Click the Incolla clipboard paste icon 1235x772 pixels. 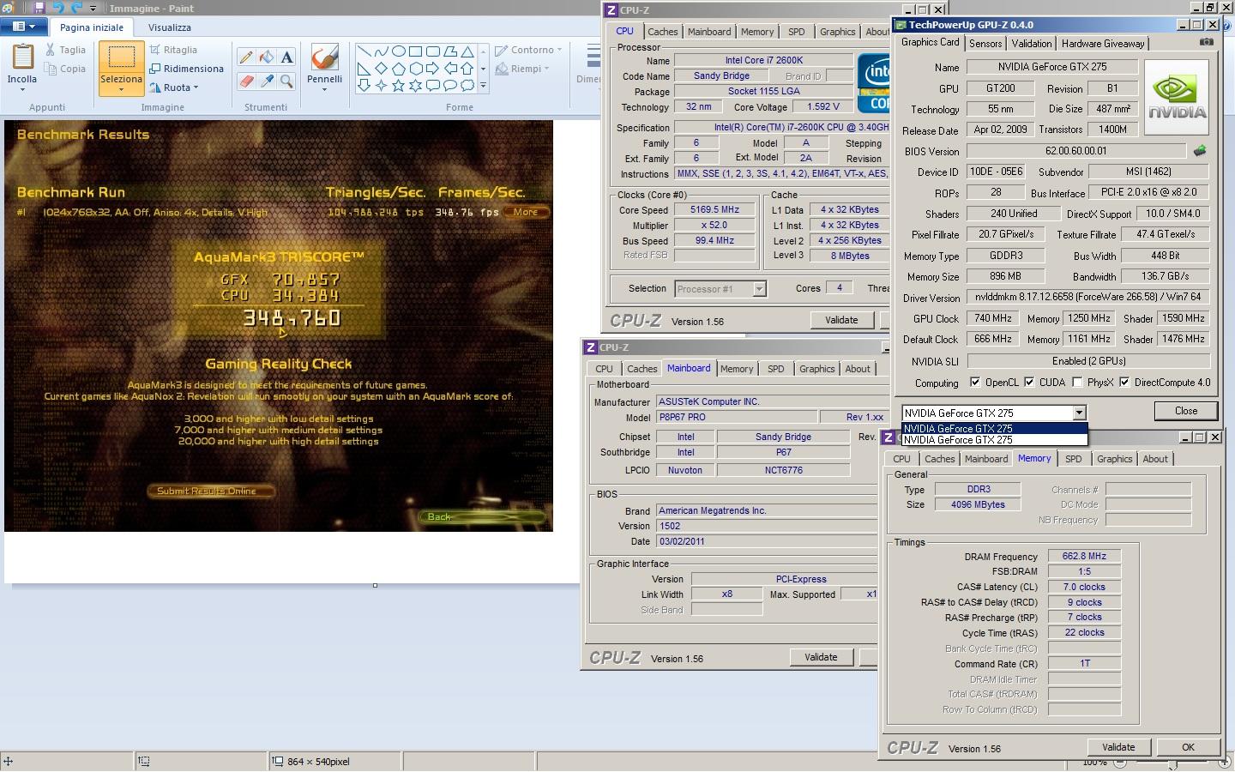point(22,57)
